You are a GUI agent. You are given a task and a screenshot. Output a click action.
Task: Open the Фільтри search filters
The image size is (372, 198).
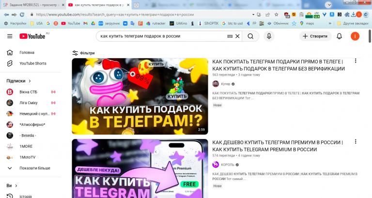(83, 53)
